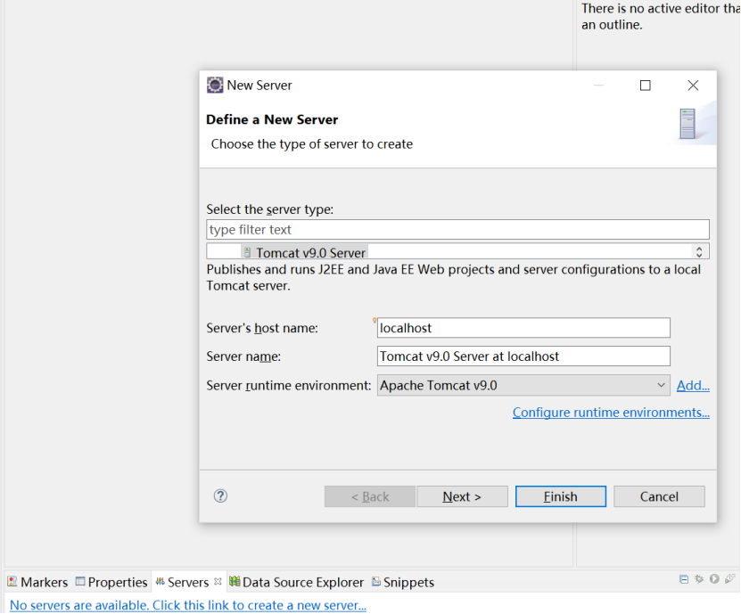Click the server type list scroll spinner

point(699,251)
